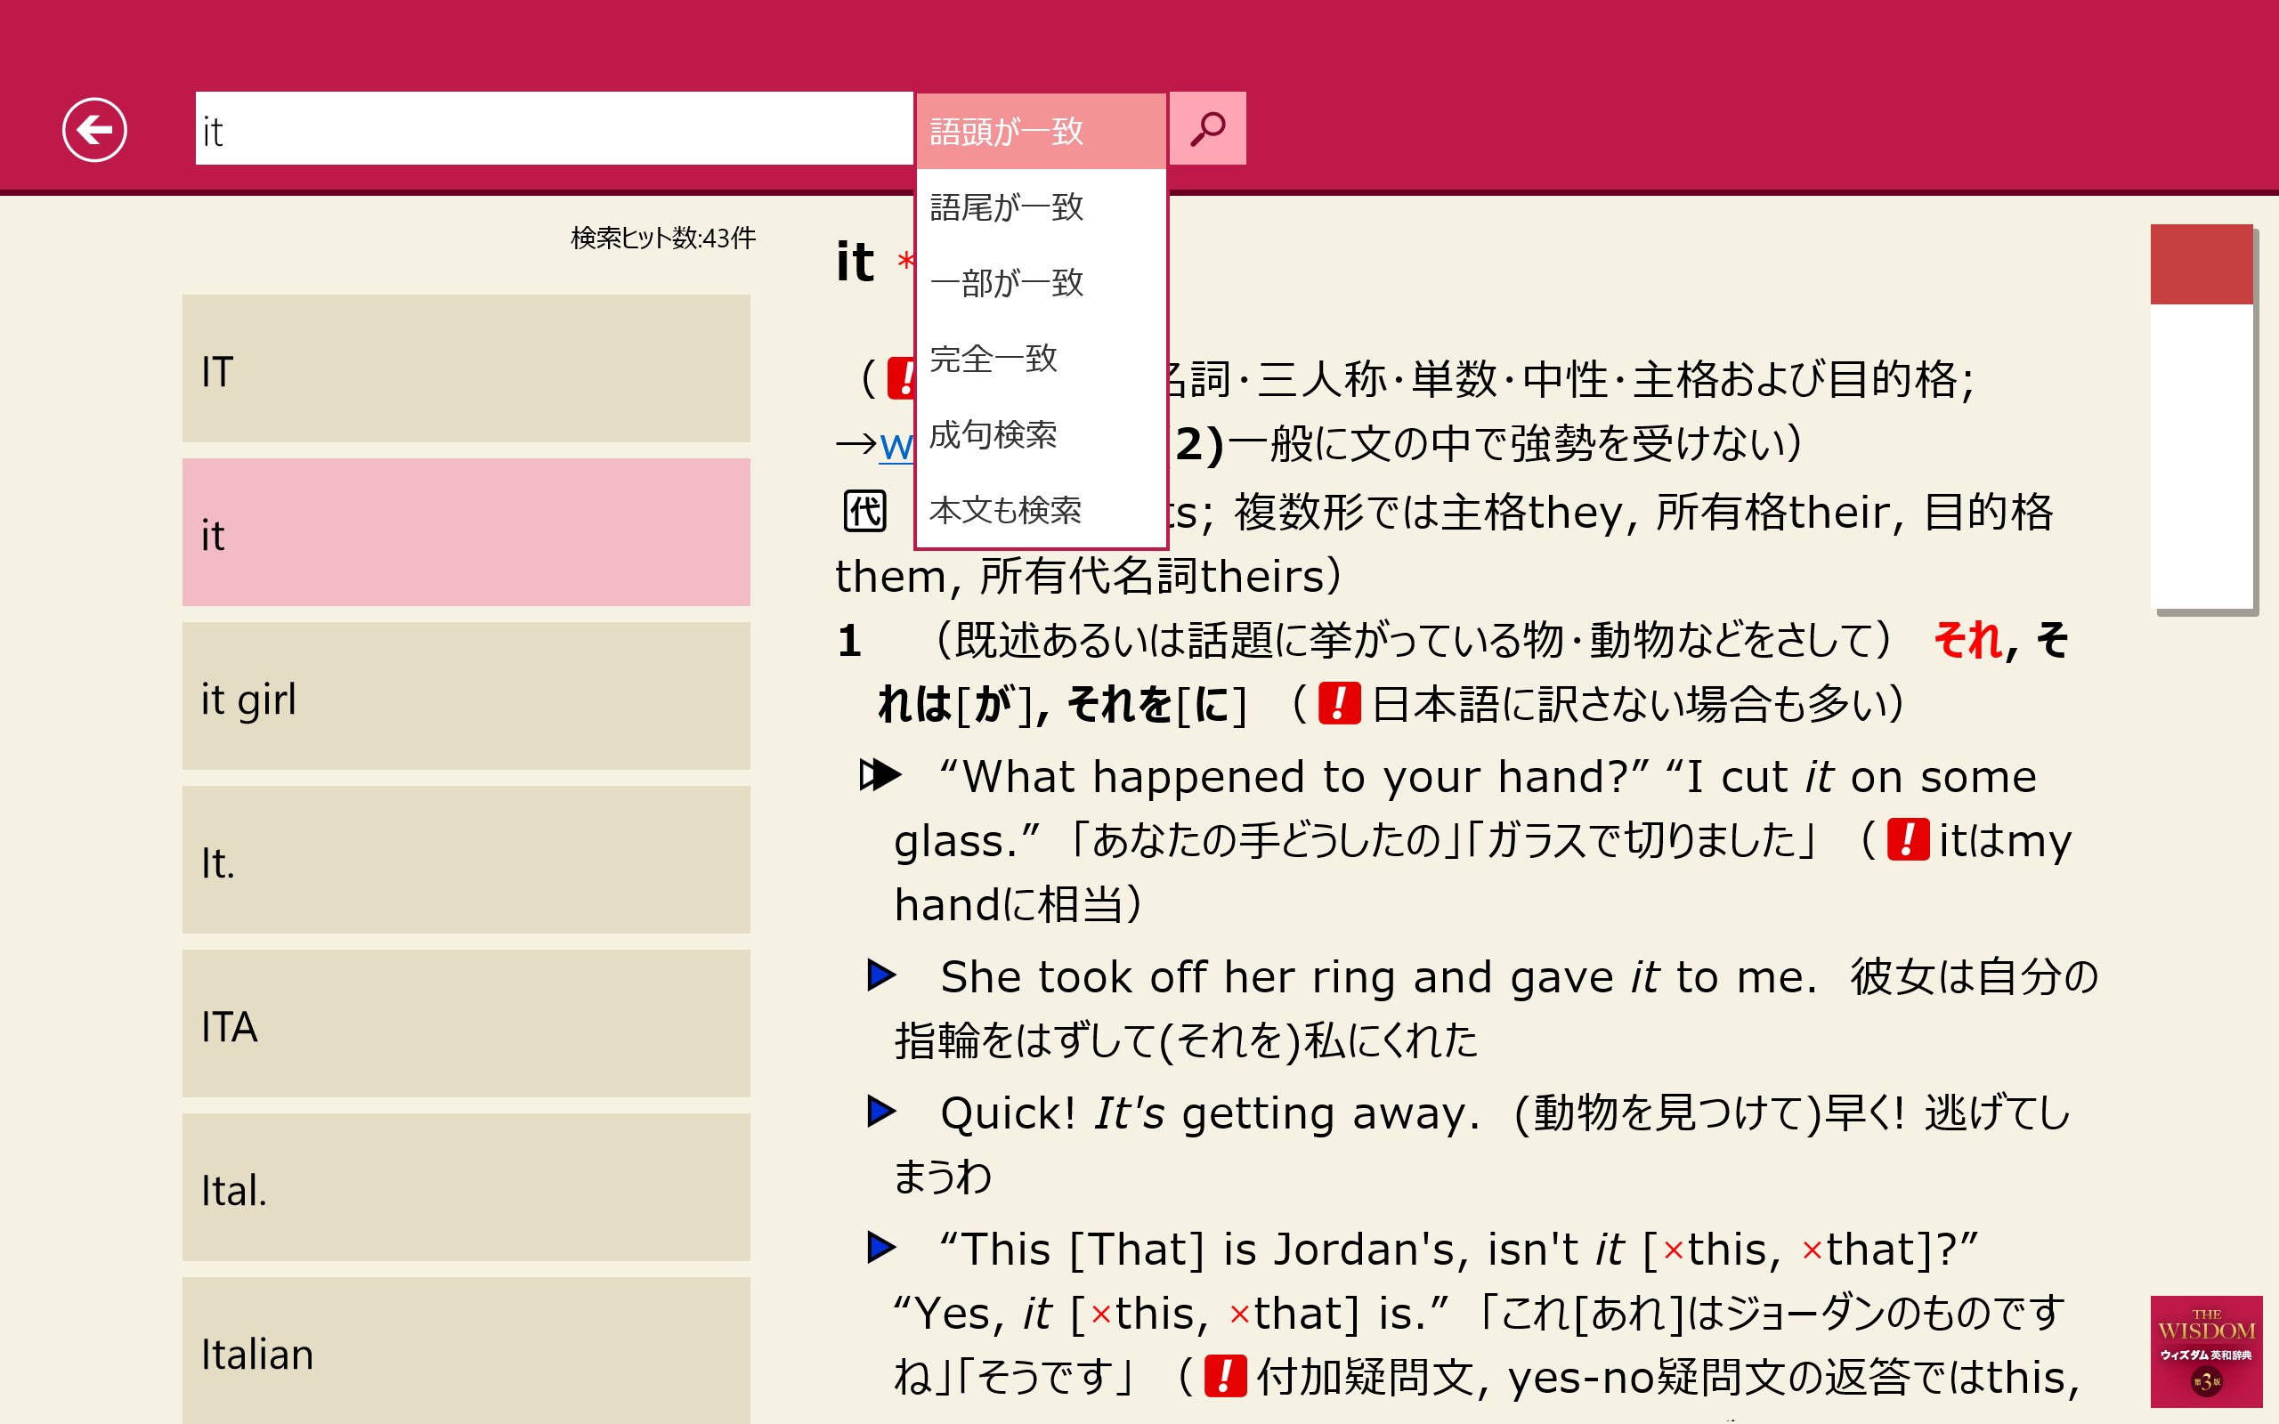
Task: Click the red scroll position indicator
Action: (x=2200, y=264)
